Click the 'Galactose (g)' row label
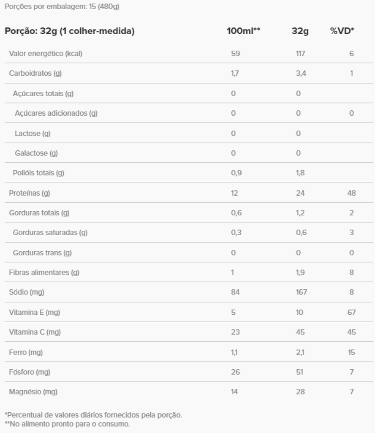 [x=36, y=153]
